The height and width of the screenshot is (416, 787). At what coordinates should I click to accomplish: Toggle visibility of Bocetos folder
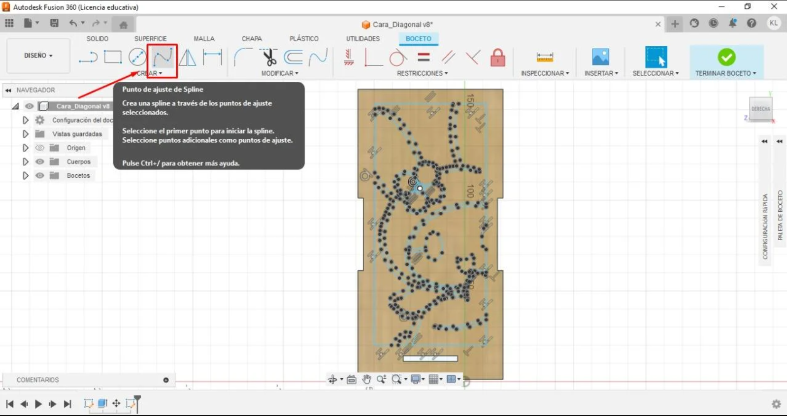[40, 175]
